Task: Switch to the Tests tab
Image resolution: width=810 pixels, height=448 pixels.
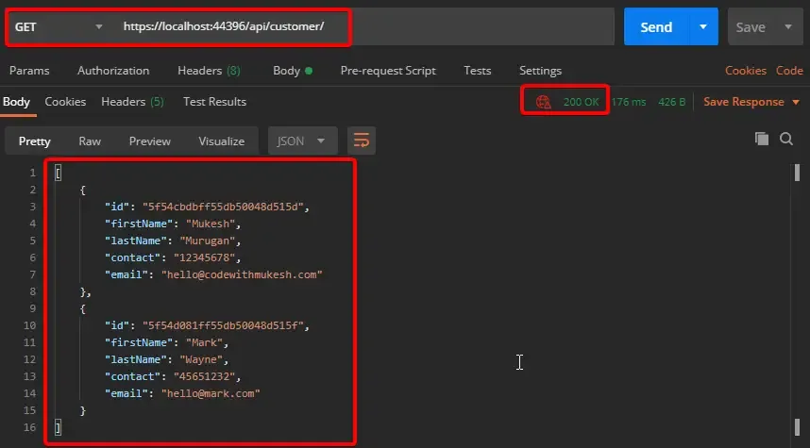Action: click(x=478, y=71)
